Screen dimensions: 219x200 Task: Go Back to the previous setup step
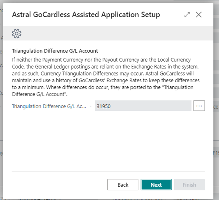click(123, 184)
